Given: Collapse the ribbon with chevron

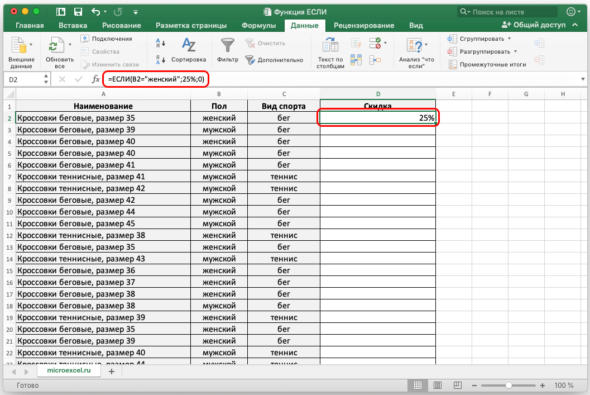Looking at the screenshot, I should (575, 25).
